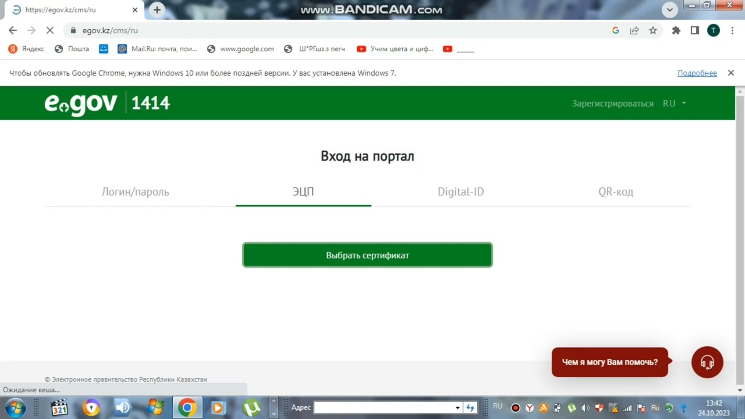Click the RU language indicator in taskbar
The height and width of the screenshot is (419, 745).
tap(498, 406)
